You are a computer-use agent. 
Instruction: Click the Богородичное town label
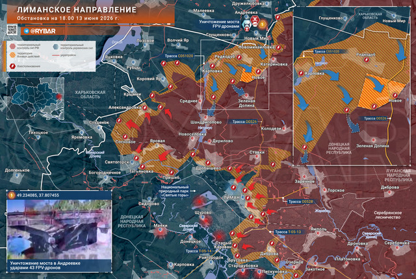[105, 173]
